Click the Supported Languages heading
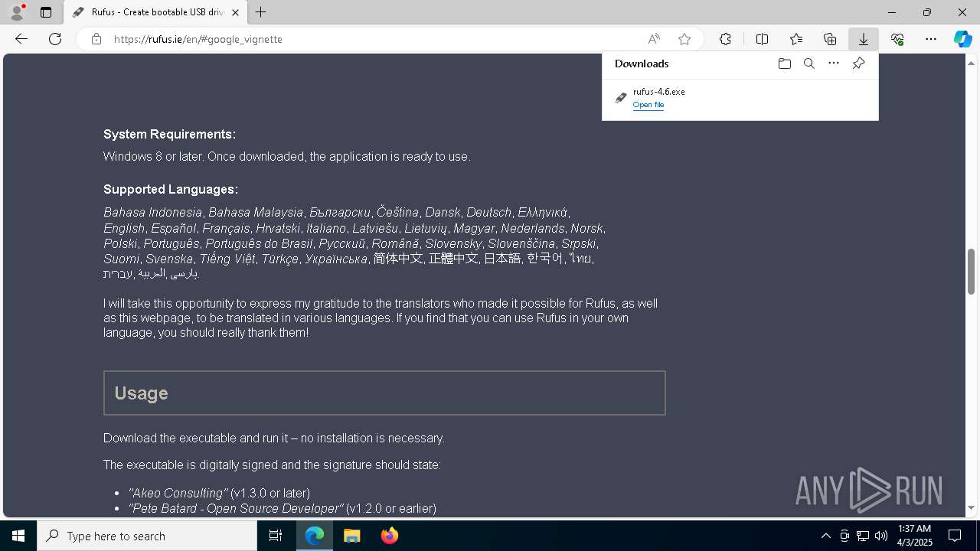The width and height of the screenshot is (980, 551). 171,189
